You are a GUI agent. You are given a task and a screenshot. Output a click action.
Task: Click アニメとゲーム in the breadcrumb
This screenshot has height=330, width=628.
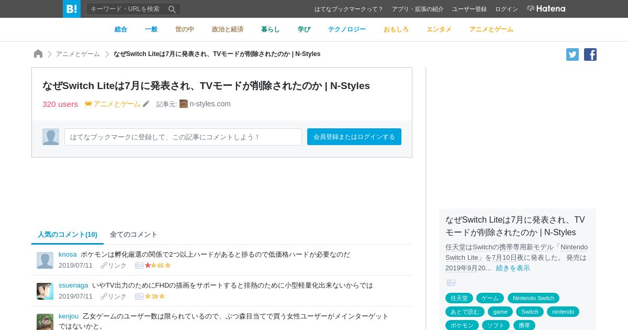(78, 54)
